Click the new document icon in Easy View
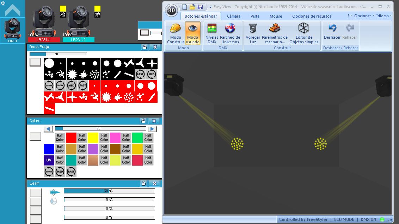Viewport: 399px width, 224px height. click(x=184, y=7)
